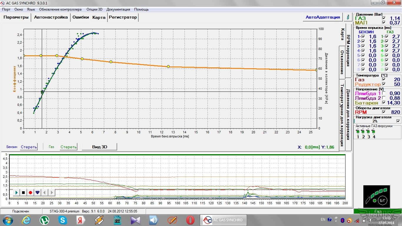Click the blue down-arrow load icon

(x=37, y=192)
